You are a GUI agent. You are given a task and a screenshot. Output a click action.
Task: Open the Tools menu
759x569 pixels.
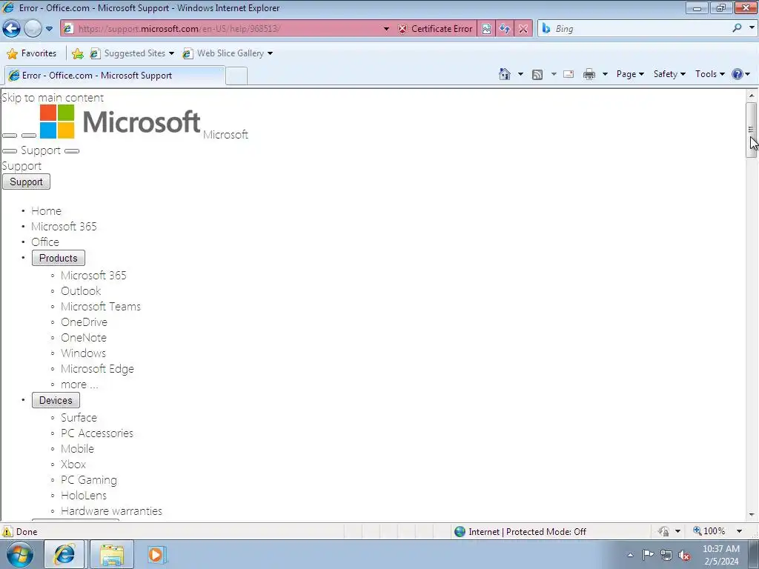(709, 74)
